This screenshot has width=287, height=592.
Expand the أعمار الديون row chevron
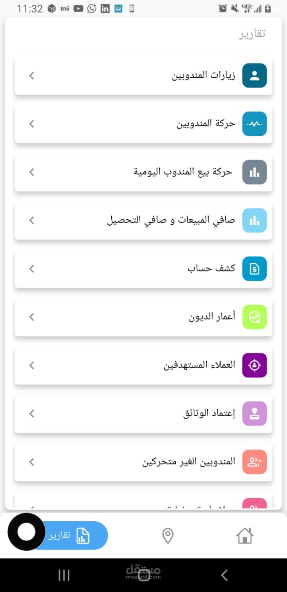(x=31, y=317)
